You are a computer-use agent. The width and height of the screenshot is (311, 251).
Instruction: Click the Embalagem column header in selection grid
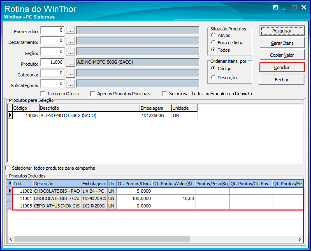(x=155, y=108)
